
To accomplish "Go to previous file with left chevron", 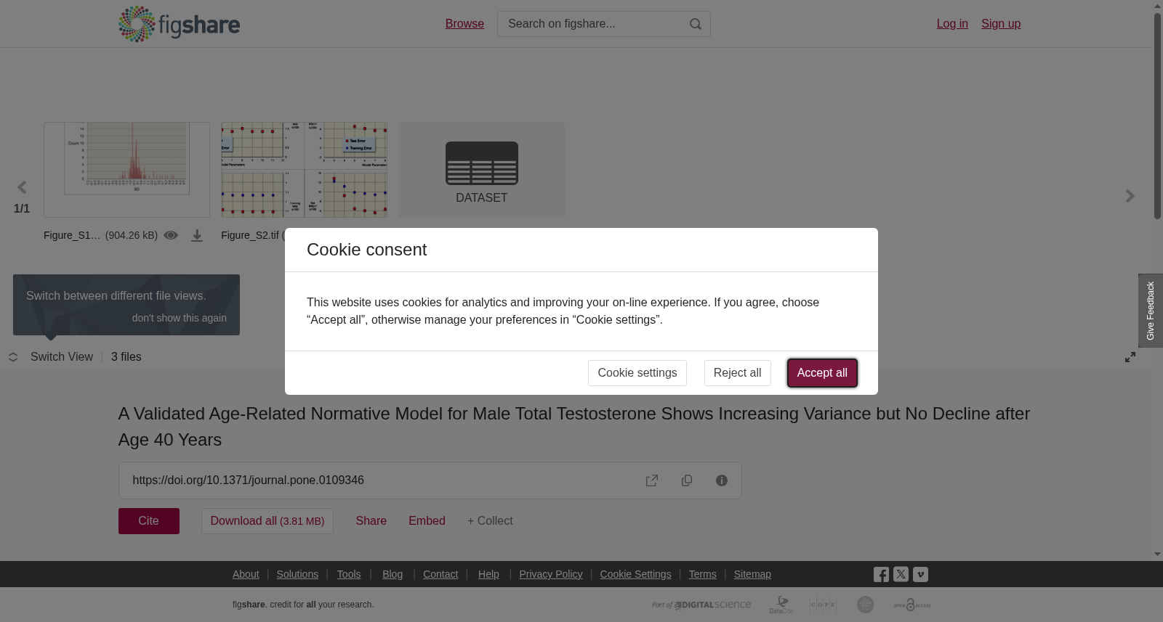I will click(22, 188).
